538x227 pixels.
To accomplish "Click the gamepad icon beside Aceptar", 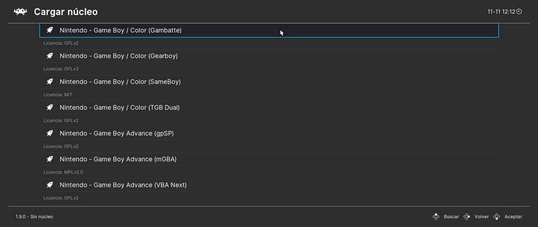I will (497, 217).
